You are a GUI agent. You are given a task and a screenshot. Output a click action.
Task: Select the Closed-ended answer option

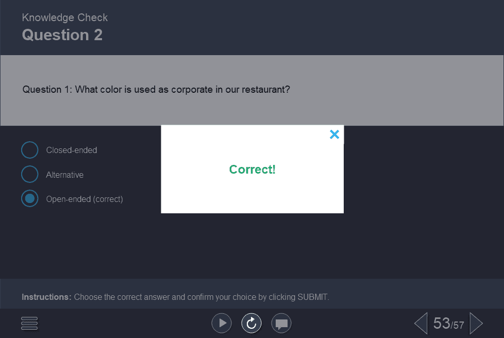click(29, 150)
